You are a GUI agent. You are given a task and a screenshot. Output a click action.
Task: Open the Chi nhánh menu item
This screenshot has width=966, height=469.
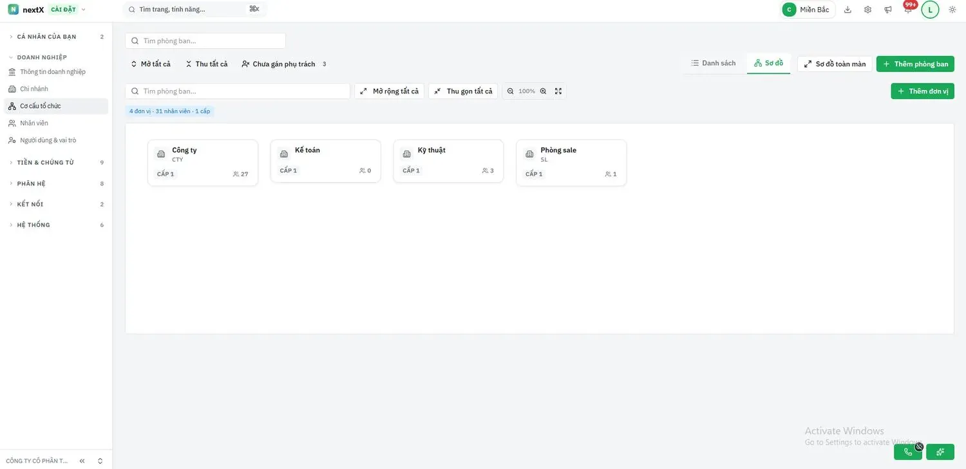click(56, 89)
